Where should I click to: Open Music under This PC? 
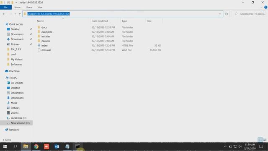pos(14,103)
